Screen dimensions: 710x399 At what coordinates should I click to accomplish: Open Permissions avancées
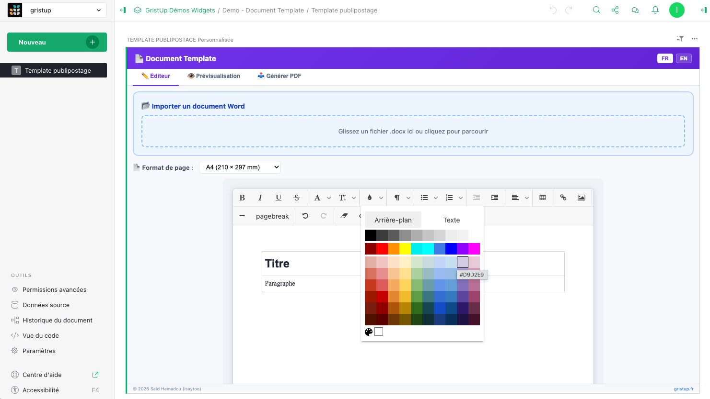[x=54, y=289]
